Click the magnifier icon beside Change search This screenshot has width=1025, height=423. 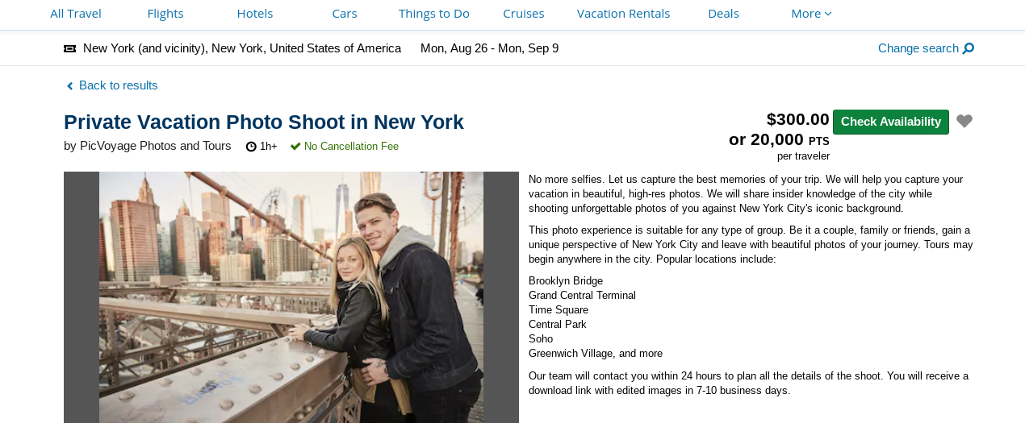point(969,48)
